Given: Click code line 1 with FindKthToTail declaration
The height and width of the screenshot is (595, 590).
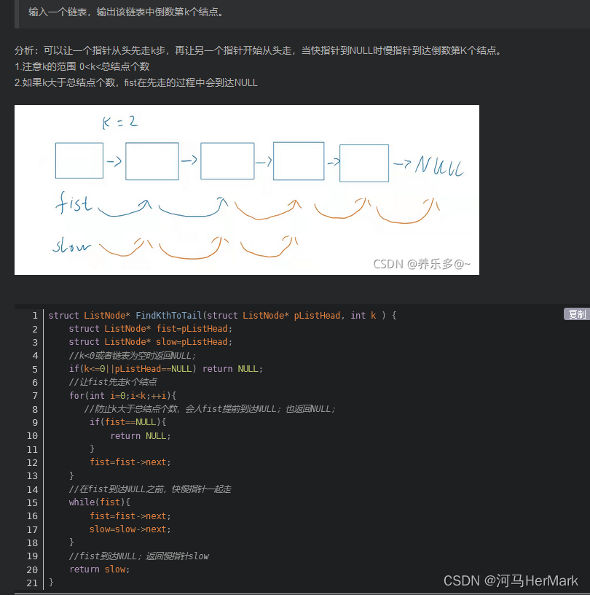Looking at the screenshot, I should (x=222, y=315).
